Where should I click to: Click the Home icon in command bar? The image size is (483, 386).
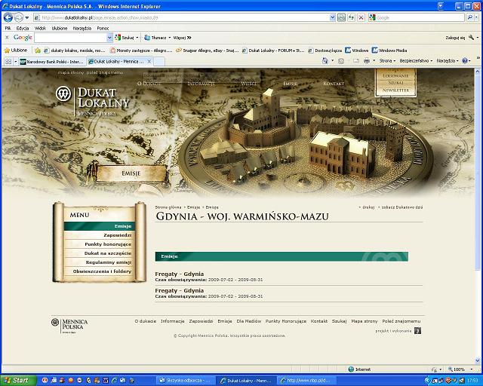pos(325,60)
